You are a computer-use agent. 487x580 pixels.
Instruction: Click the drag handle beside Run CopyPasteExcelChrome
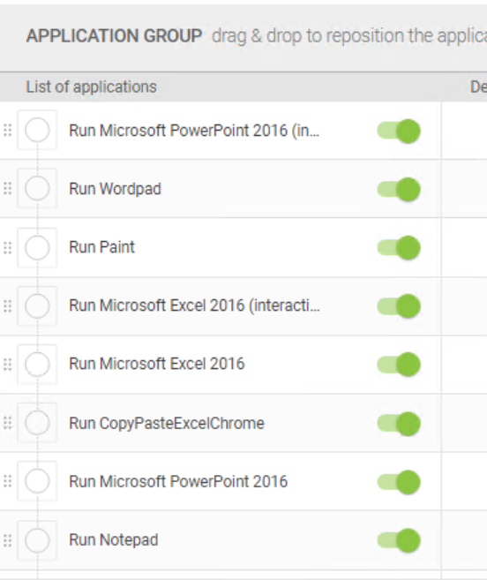pos(7,423)
